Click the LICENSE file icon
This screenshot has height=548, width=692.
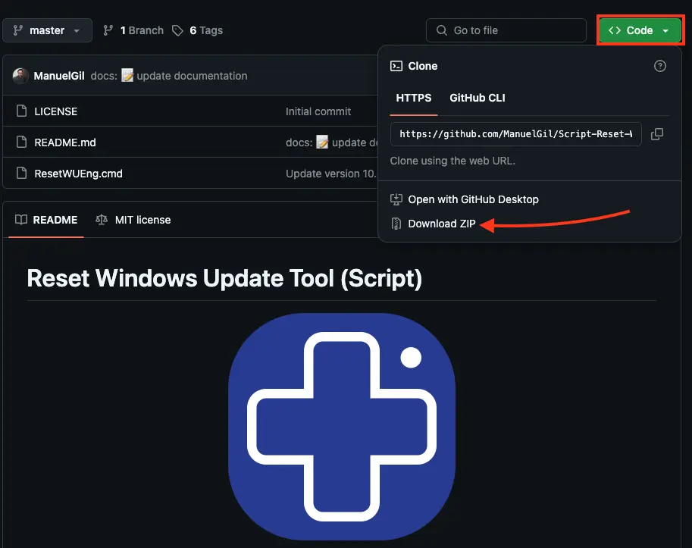click(21, 111)
